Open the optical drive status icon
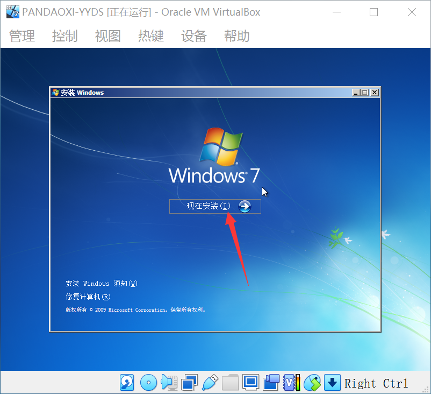 click(148, 383)
